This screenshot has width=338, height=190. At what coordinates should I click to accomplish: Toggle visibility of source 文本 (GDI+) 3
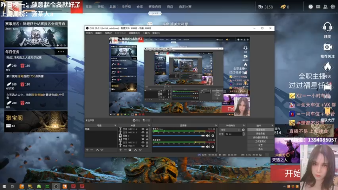point(143,132)
